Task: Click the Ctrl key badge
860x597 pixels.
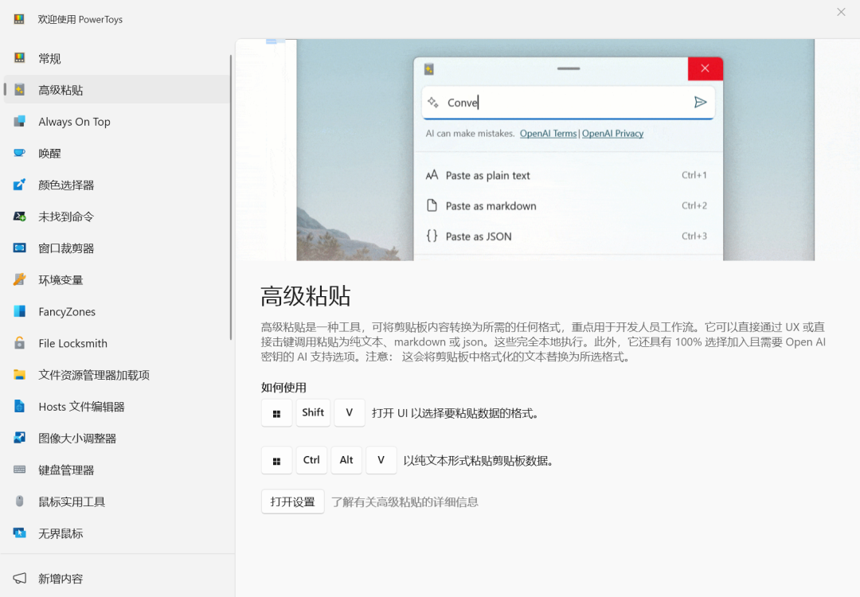Action: (x=311, y=460)
